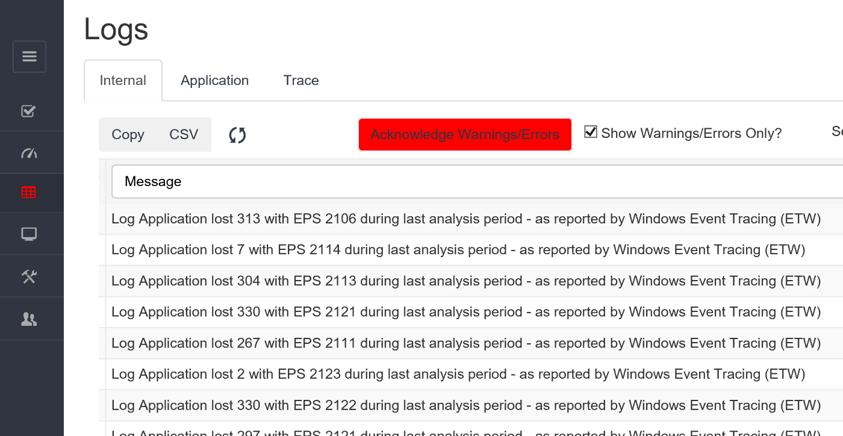This screenshot has width=843, height=436.
Task: Click Acknowledge Warnings/Errors red button
Action: [465, 134]
